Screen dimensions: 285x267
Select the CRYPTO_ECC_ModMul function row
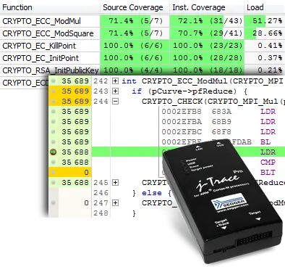click(x=142, y=21)
